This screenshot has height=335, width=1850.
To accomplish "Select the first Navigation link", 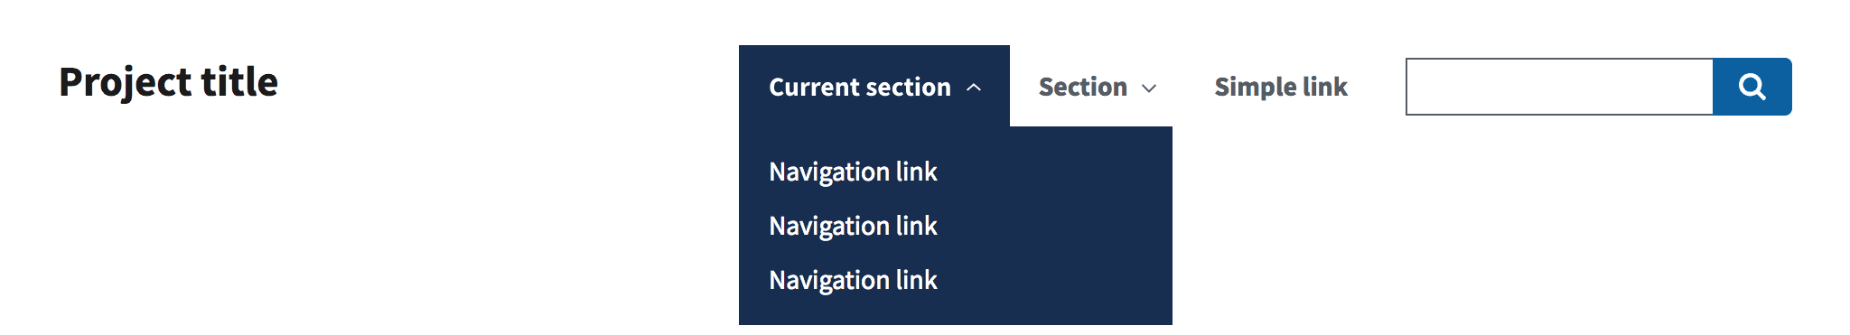I will click(853, 172).
